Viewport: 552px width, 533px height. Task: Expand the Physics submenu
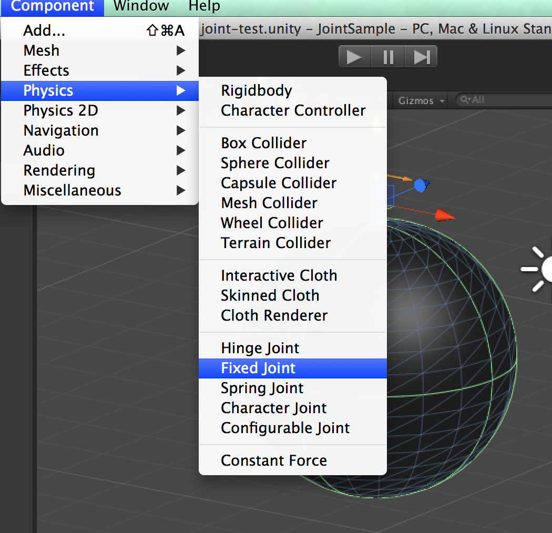[x=100, y=91]
